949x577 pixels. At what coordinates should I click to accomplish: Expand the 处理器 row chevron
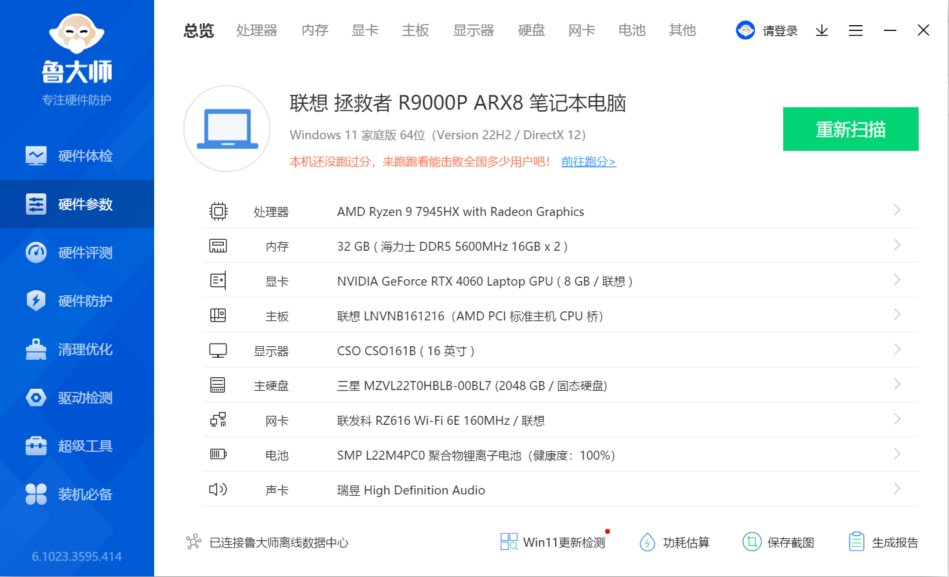click(897, 210)
